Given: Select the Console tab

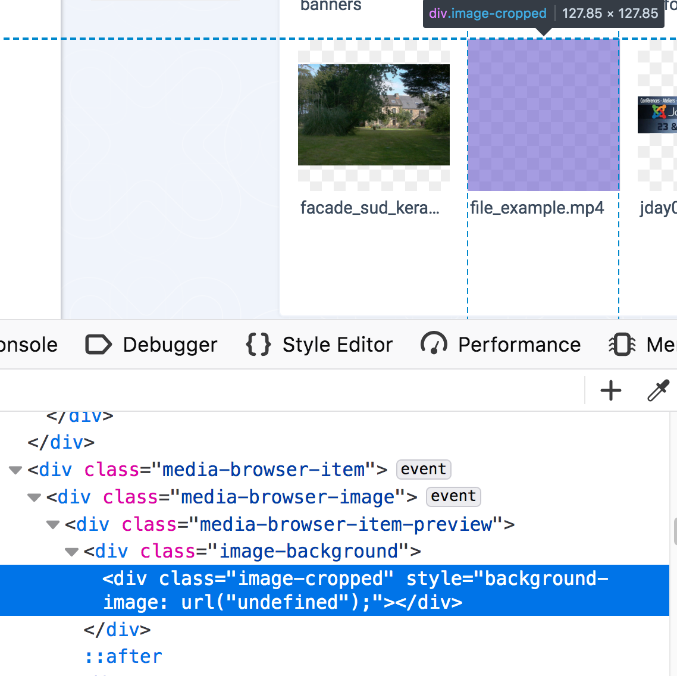Looking at the screenshot, I should coord(29,345).
